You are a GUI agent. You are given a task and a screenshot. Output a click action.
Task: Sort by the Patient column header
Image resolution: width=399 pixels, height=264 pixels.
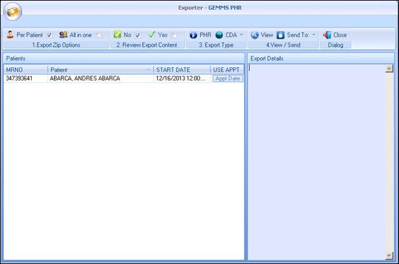(99, 69)
